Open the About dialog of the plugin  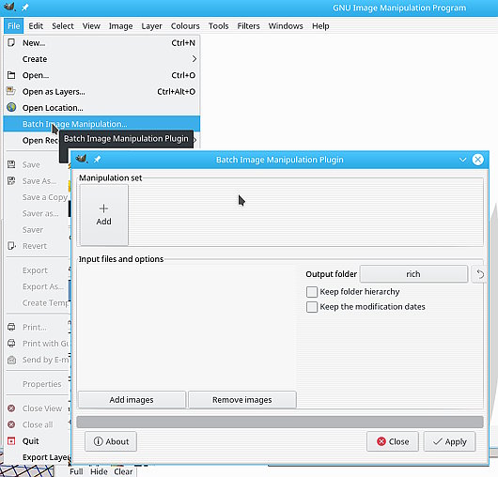pyautogui.click(x=111, y=441)
